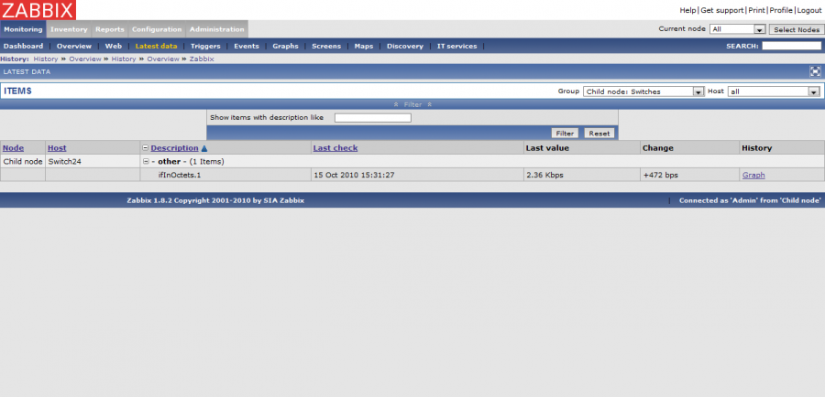Click the +472 bps change value

tap(660, 175)
